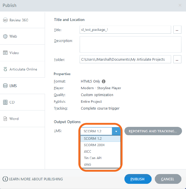This screenshot has width=186, height=189.
Task: Click into the Description text box
Action: 130,44
